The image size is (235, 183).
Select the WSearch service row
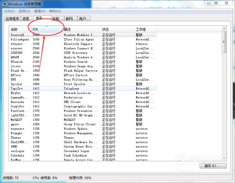pyautogui.click(x=83, y=62)
